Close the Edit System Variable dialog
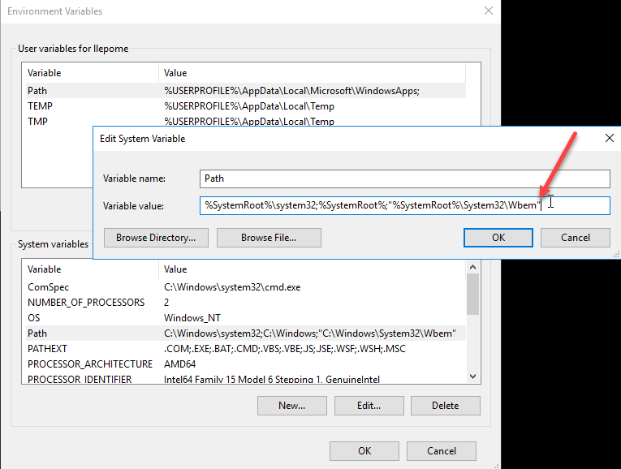Image resolution: width=621 pixels, height=469 pixels. point(609,138)
